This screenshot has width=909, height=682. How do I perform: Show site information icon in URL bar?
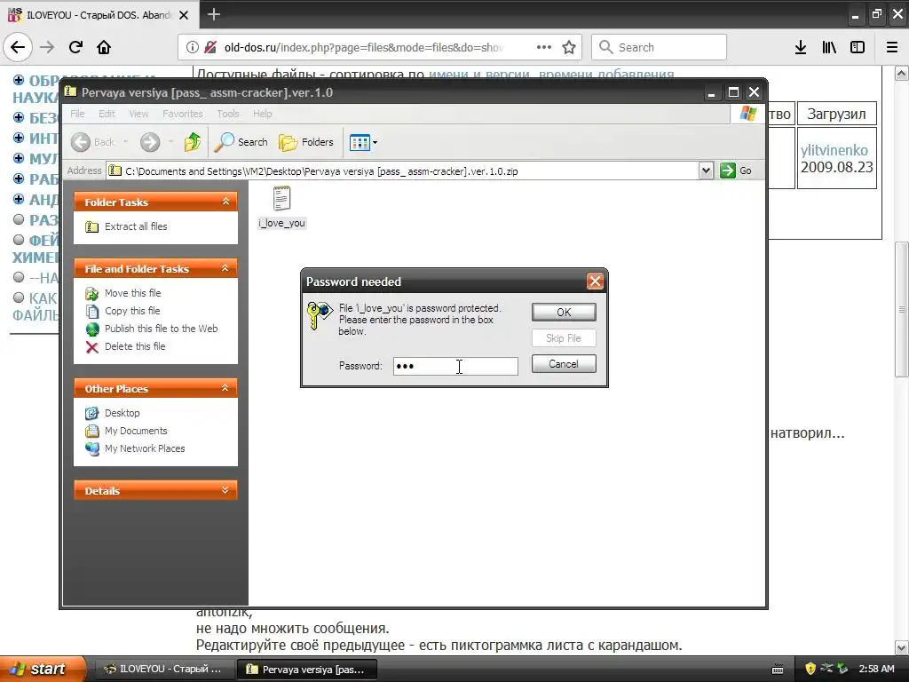(193, 48)
